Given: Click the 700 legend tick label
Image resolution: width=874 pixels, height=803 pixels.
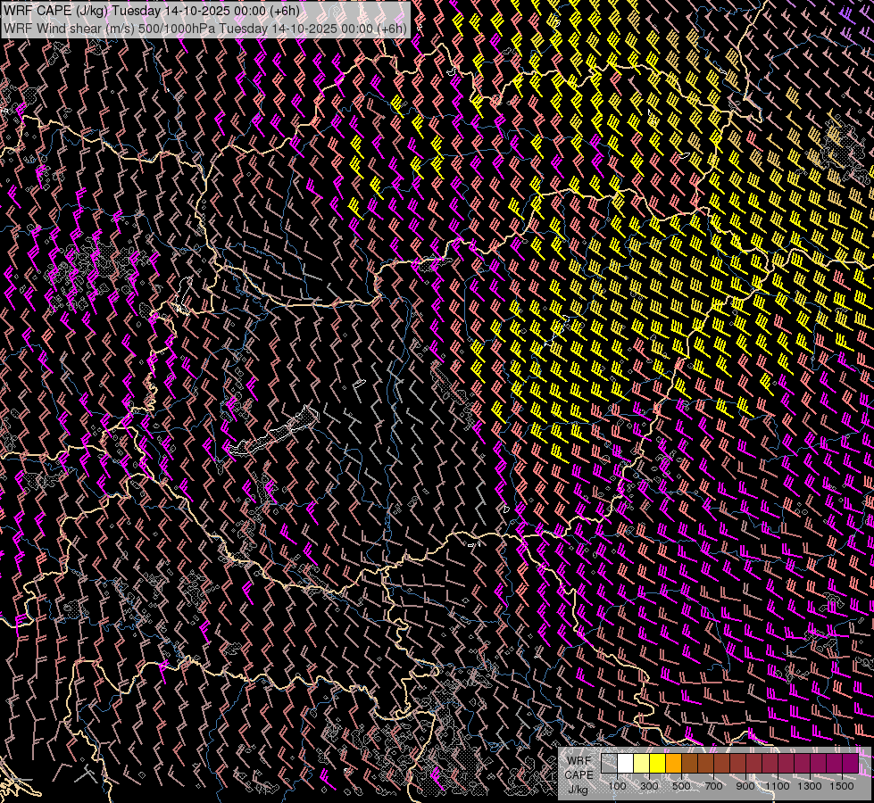Looking at the screenshot, I should point(713,786).
